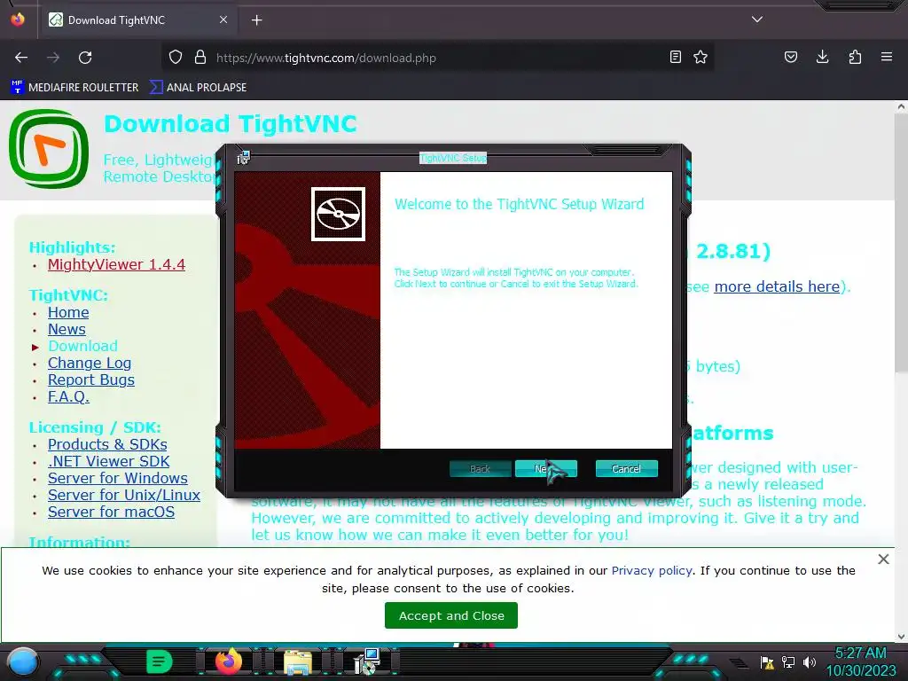The height and width of the screenshot is (681, 908).
Task: Click the TightVNC Setup title bar icon
Action: click(243, 158)
